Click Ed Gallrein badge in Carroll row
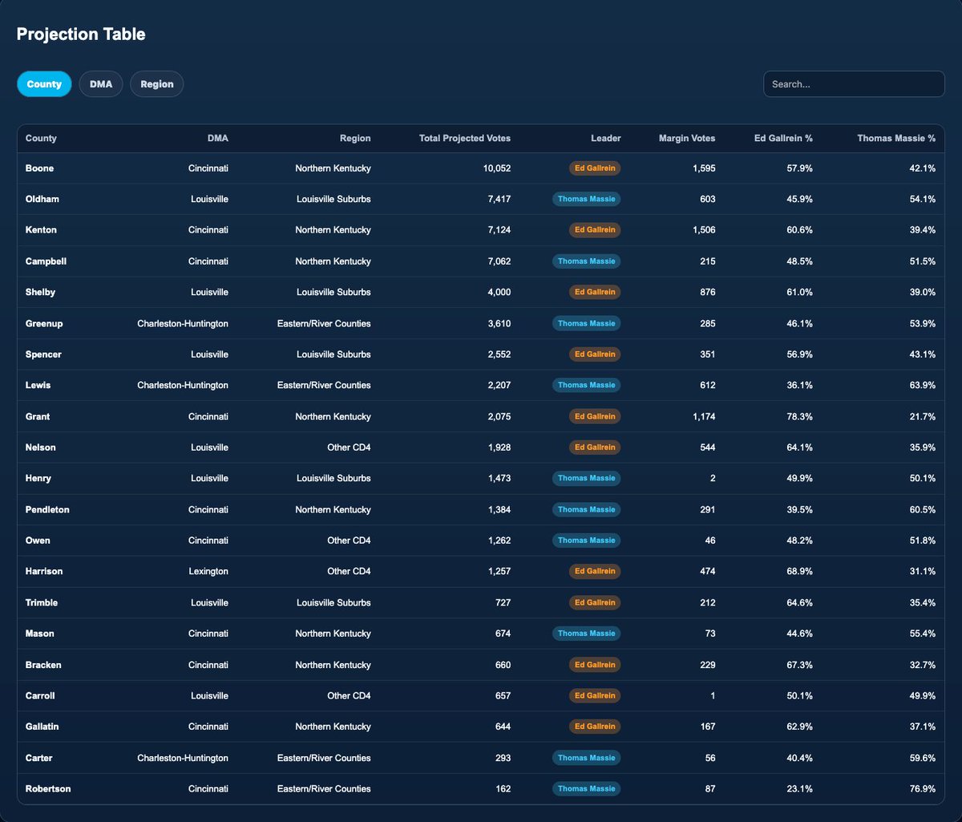 [595, 695]
